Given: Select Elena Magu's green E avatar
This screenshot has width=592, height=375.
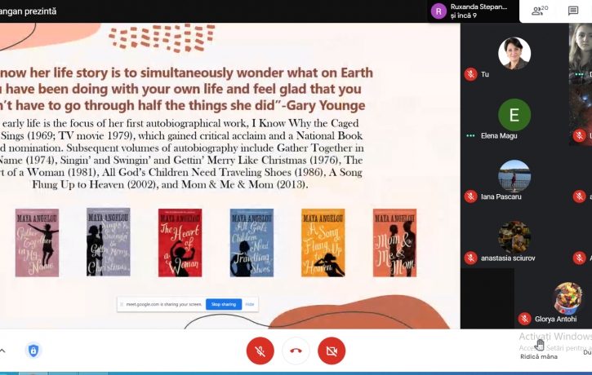Looking at the screenshot, I should (x=514, y=115).
